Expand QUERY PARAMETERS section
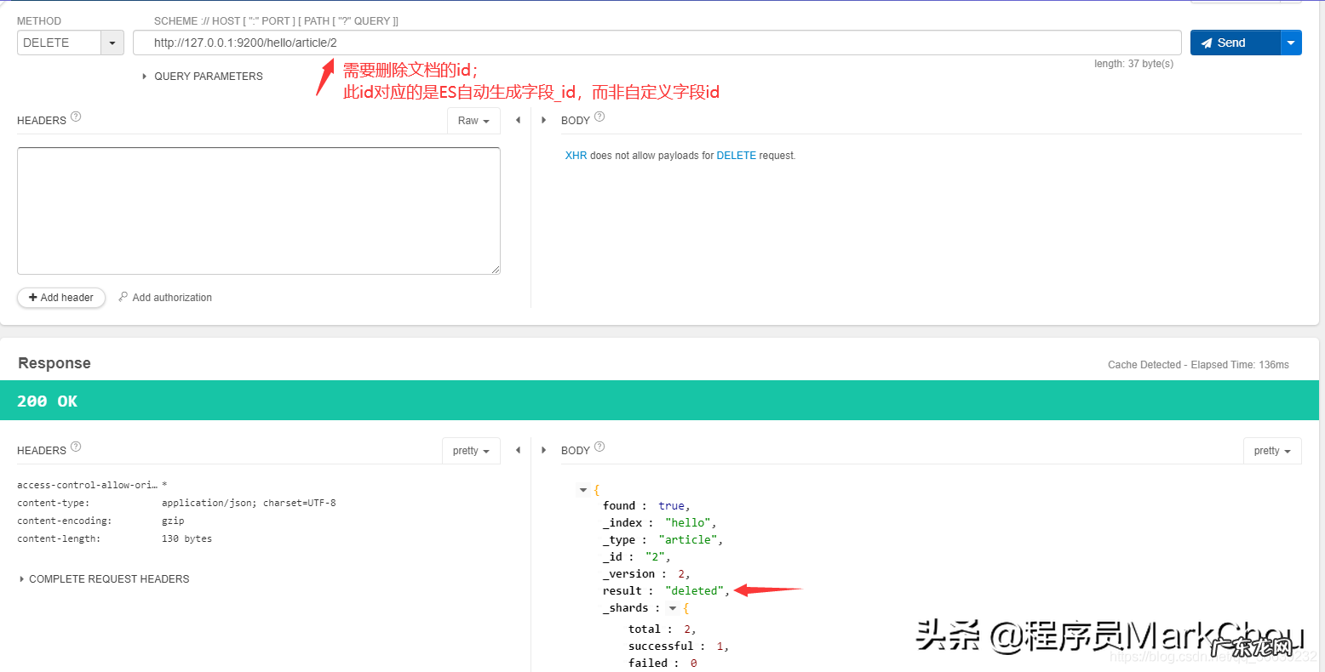Screen dimensions: 1325x672 click(203, 77)
